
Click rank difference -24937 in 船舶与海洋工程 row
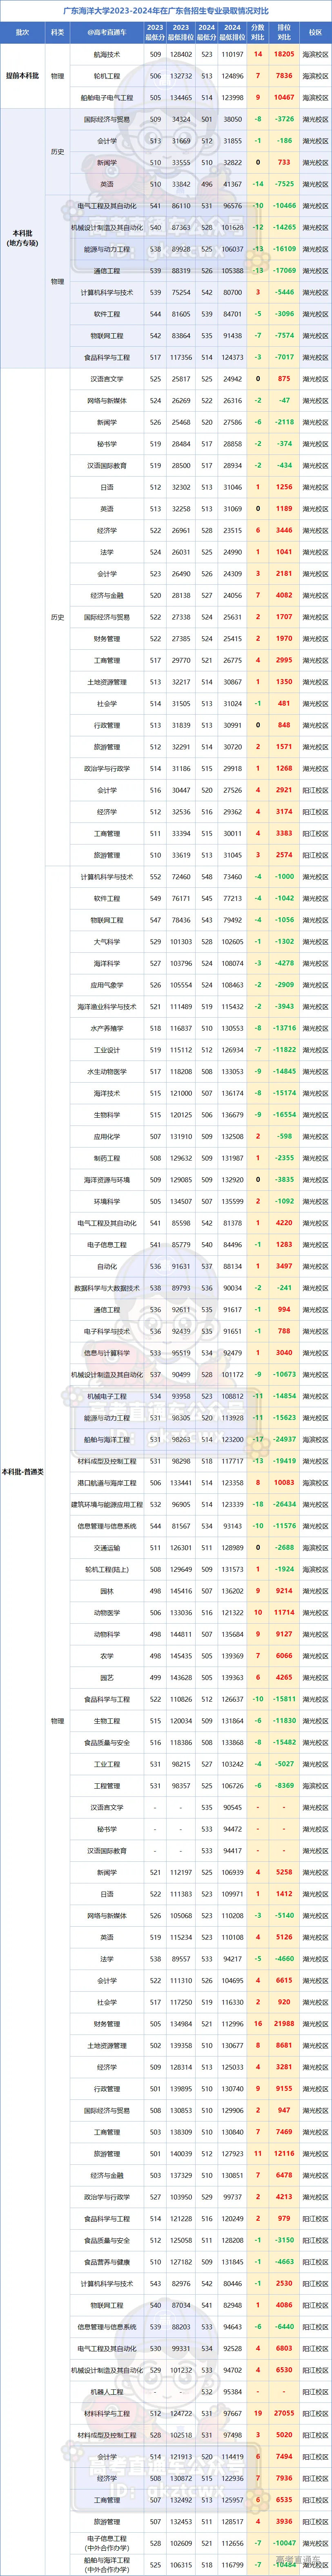point(284,1439)
